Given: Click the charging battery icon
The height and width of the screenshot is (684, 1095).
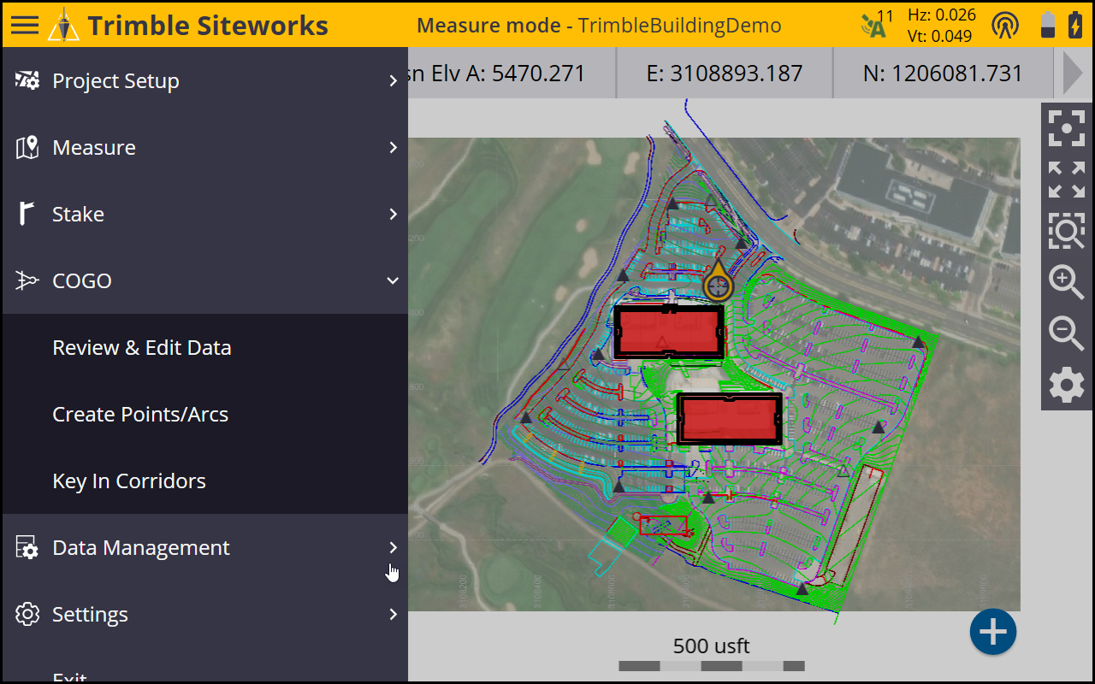Looking at the screenshot, I should pos(1075,25).
